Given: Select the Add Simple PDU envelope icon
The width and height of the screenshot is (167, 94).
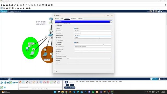Looking at the screenshot, I should pos(27,8).
